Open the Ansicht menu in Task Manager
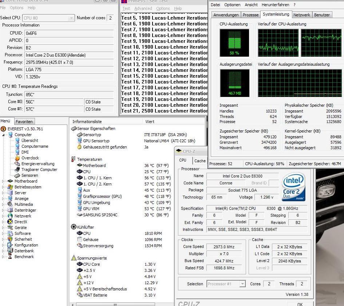Image resolution: width=344 pixels, height=306 pixels. click(251, 5)
